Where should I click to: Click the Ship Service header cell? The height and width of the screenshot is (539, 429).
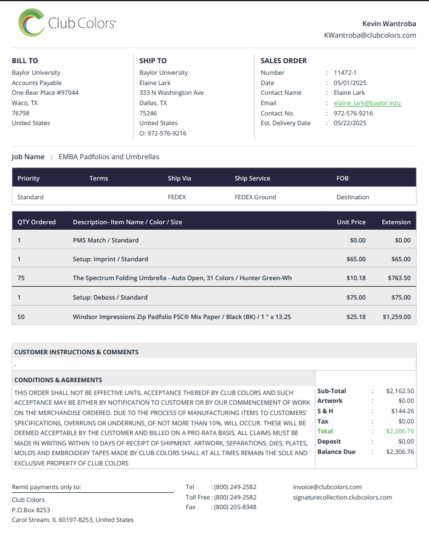coord(252,179)
